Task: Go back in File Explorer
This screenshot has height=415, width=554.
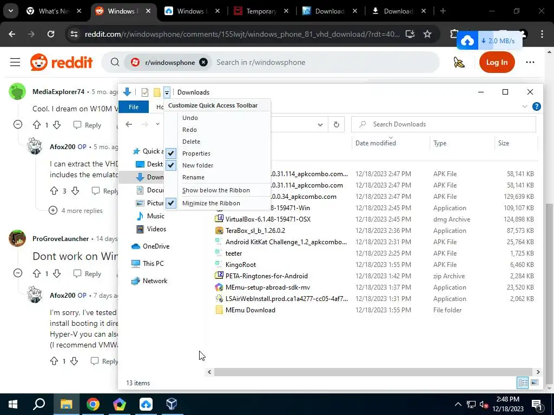Action: (129, 124)
